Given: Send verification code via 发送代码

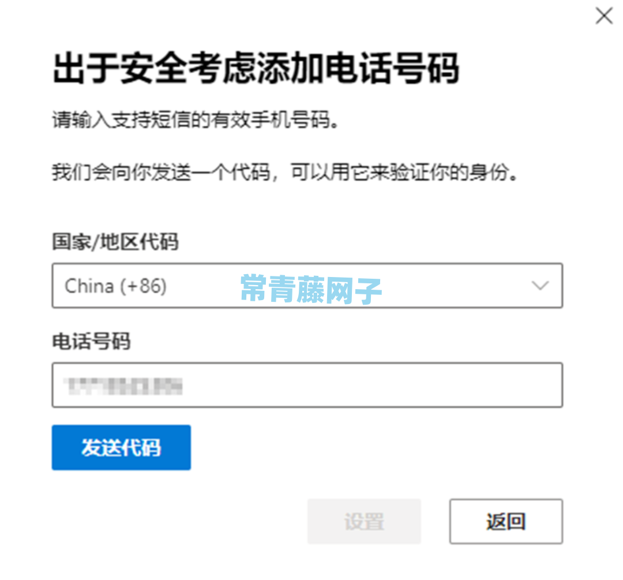Looking at the screenshot, I should (x=121, y=448).
